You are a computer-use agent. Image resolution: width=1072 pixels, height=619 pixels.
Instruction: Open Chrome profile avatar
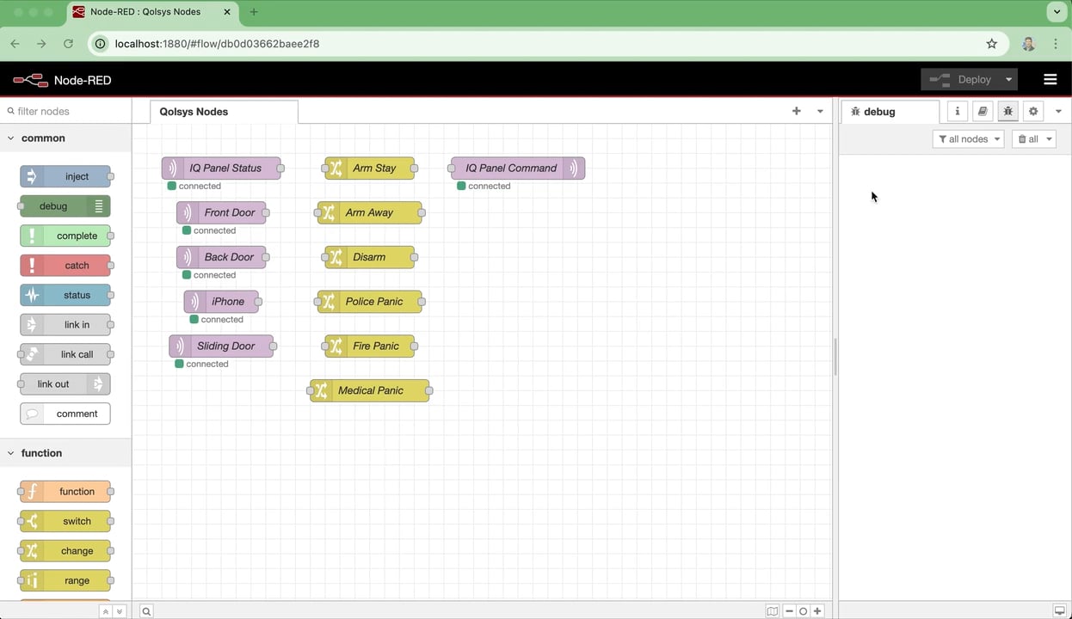point(1028,44)
